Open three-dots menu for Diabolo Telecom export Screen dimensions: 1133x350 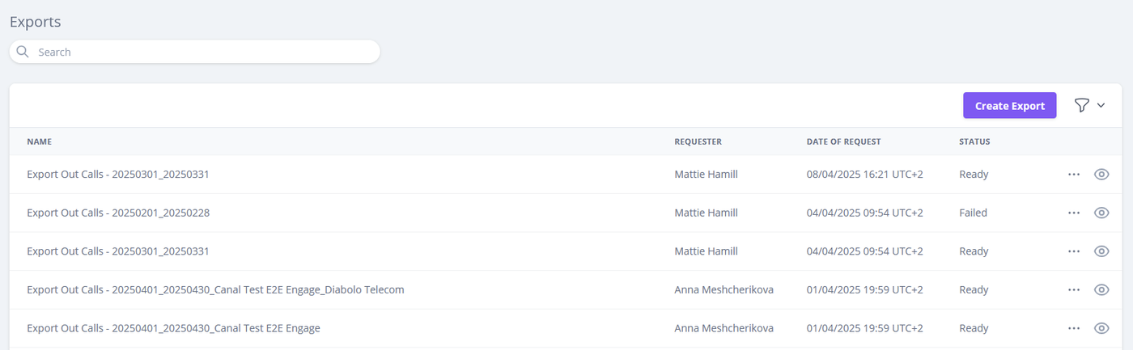click(1074, 289)
